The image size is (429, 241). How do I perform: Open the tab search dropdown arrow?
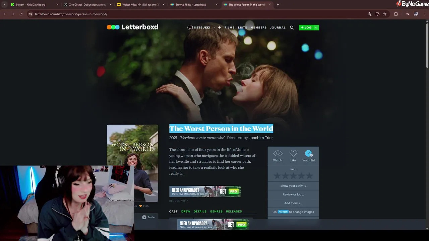coord(4,5)
